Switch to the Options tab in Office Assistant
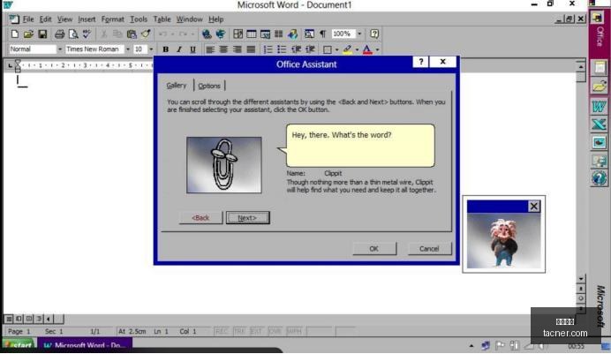Viewport: 611px width, 354px height. click(x=209, y=86)
